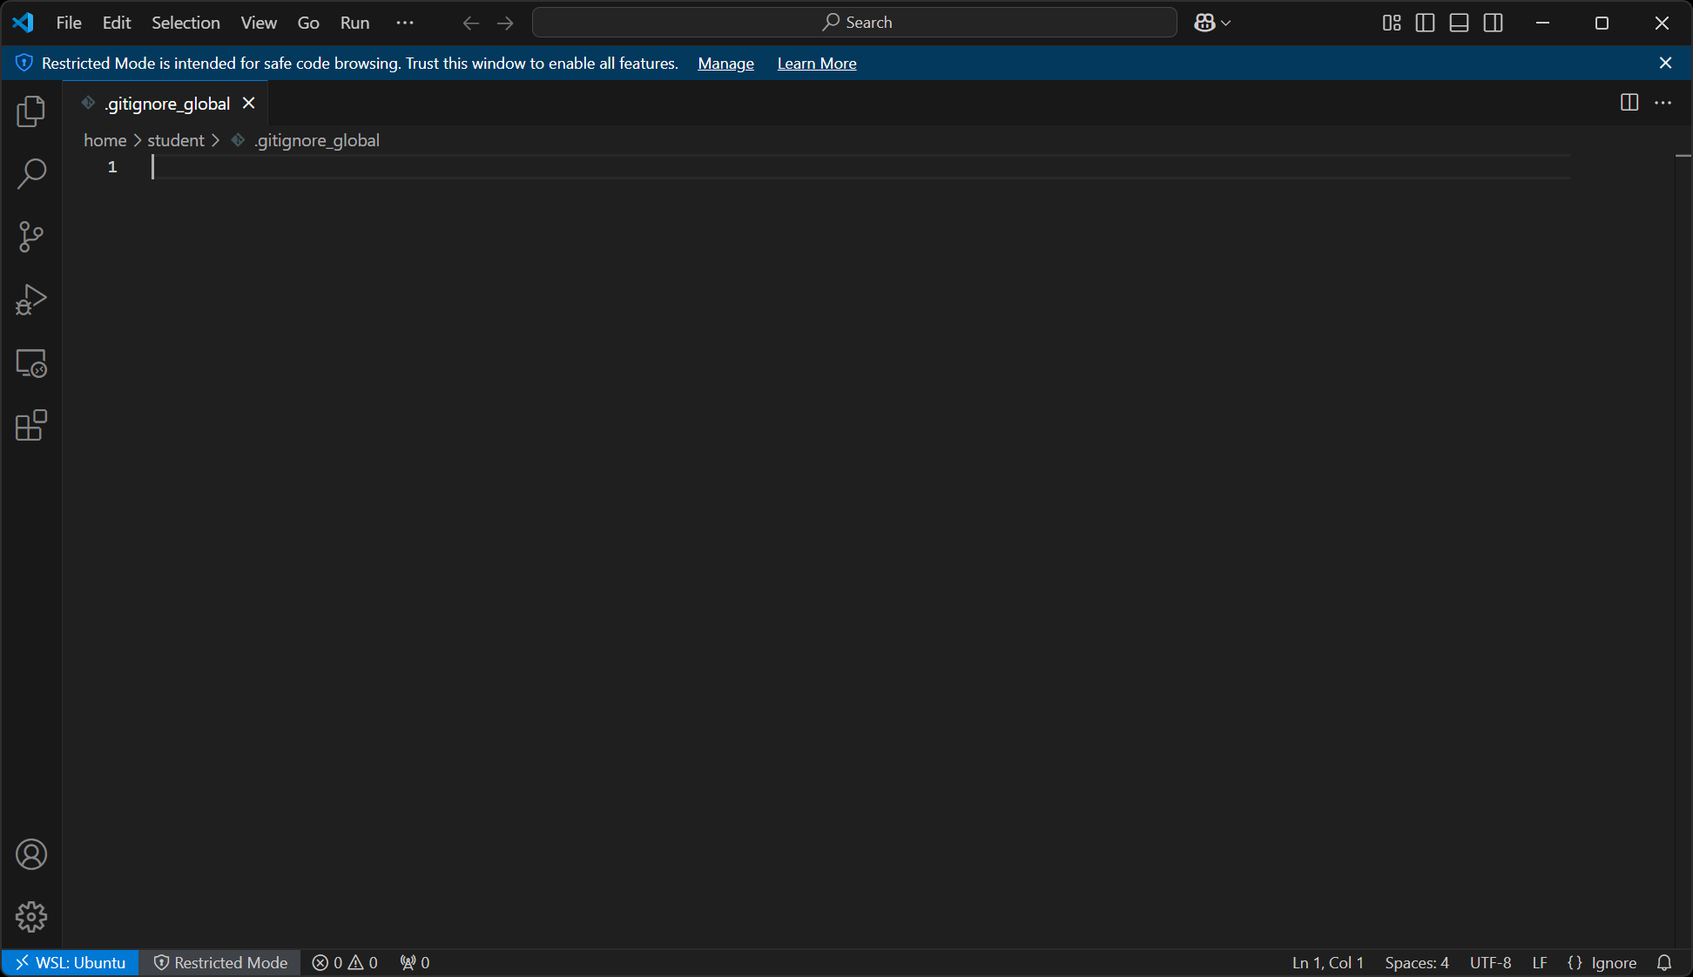Viewport: 1693px width, 977px height.
Task: Toggle the primary sidebar visibility
Action: [1425, 23]
